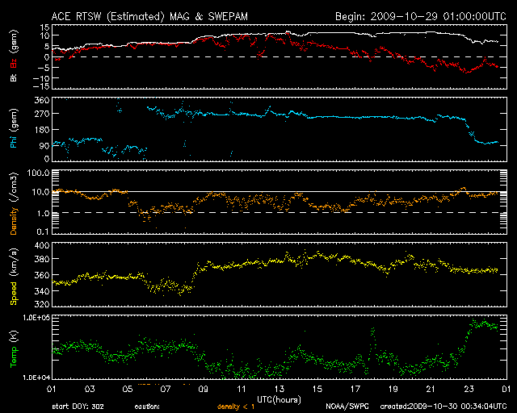
Task: Select the 'created:' timestamp in the footer
Action: (x=443, y=407)
